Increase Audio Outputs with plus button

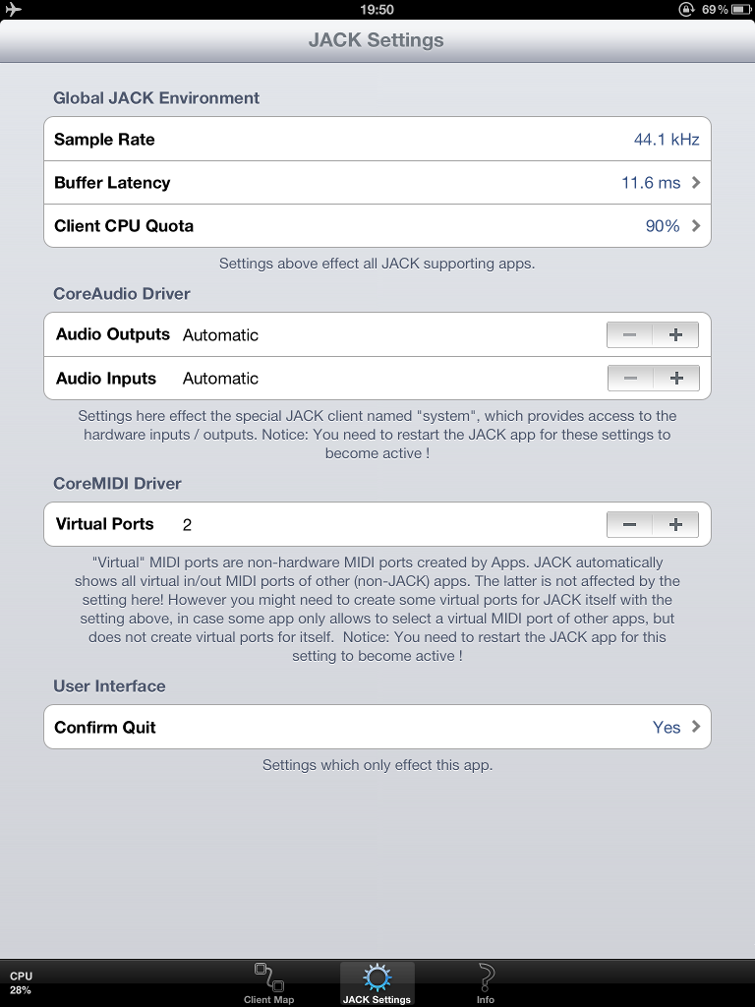tap(675, 334)
